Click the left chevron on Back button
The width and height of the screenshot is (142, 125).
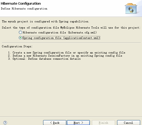pyautogui.click(x=51, y=123)
